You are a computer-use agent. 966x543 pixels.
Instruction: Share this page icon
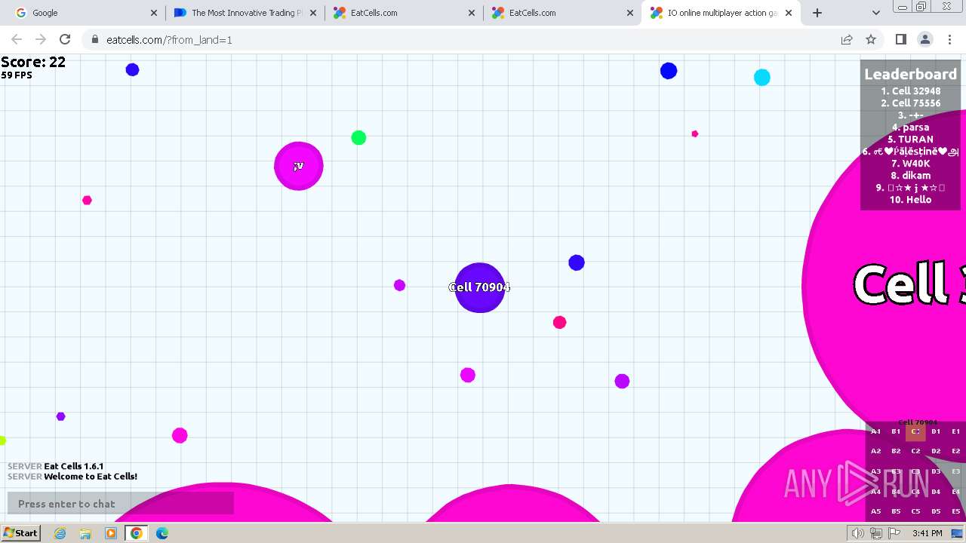pos(847,39)
